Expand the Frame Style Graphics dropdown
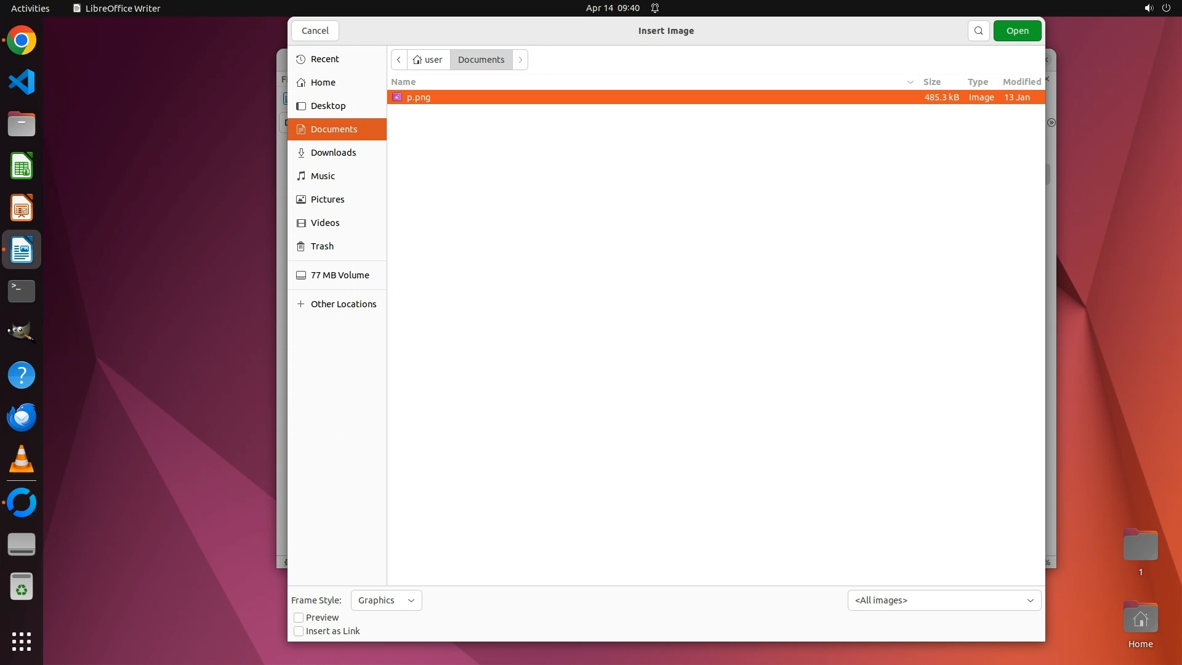The image size is (1182, 665). 386,600
